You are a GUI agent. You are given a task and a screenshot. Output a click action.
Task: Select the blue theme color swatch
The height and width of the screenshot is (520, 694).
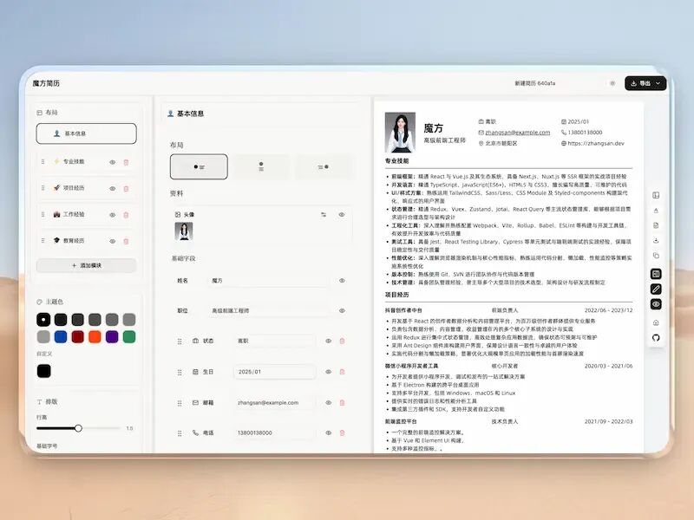pyautogui.click(x=61, y=337)
